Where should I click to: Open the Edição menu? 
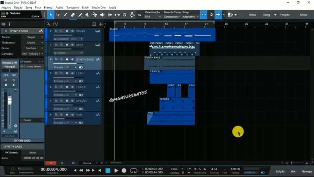click(x=18, y=7)
